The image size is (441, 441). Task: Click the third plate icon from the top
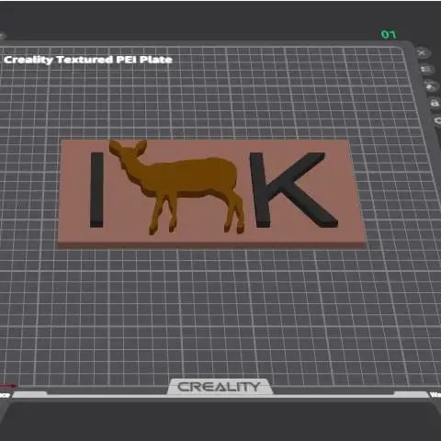(431, 86)
